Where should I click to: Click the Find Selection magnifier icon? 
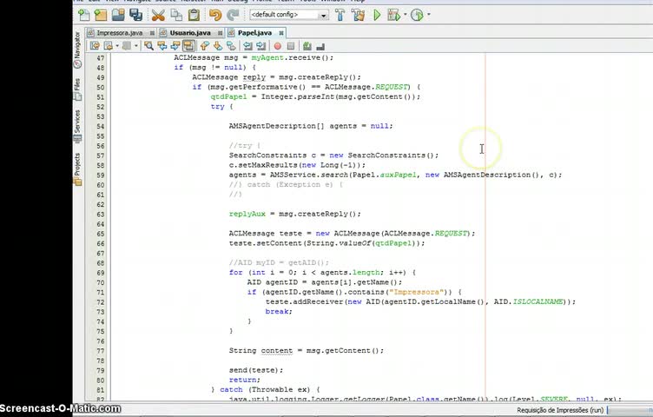(x=148, y=46)
